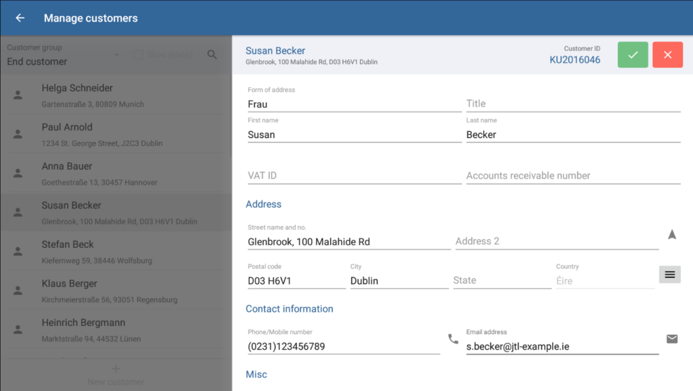693x391 pixels.
Task: Click the Postal code field D03 H6V1
Action: tap(296, 281)
